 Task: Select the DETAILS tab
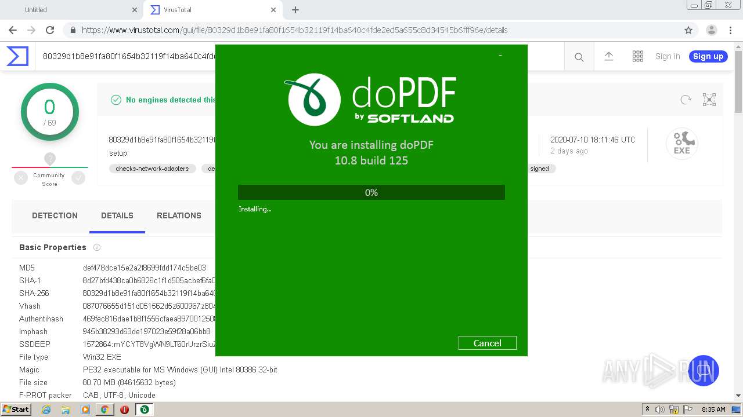point(117,215)
